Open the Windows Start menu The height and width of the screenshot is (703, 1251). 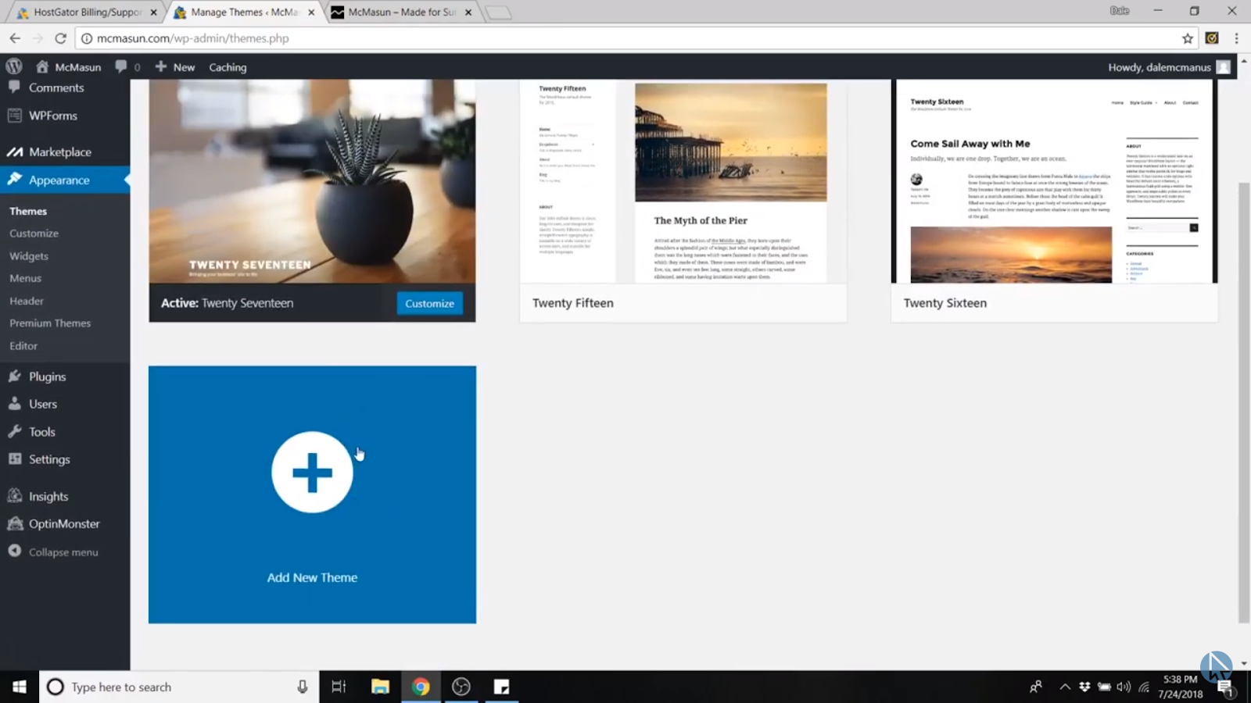coord(20,687)
